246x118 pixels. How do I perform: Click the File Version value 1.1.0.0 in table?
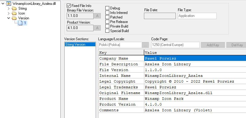[195, 70]
